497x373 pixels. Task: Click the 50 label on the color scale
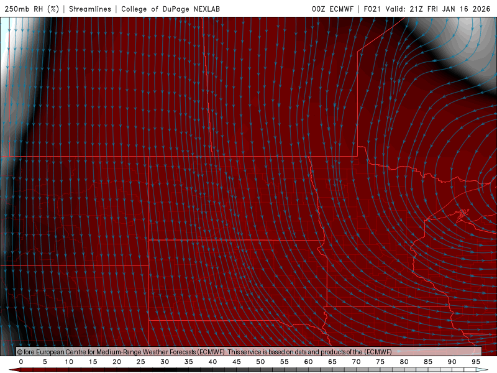260,362
